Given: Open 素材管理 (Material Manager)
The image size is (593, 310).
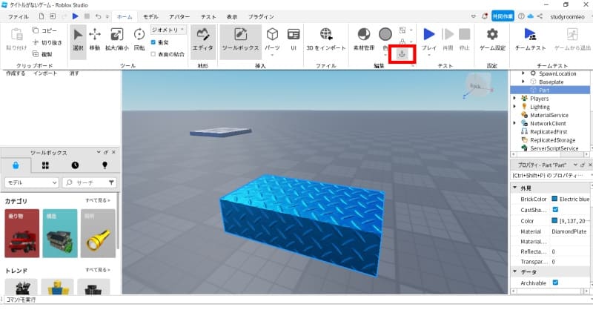Looking at the screenshot, I should click(x=364, y=40).
